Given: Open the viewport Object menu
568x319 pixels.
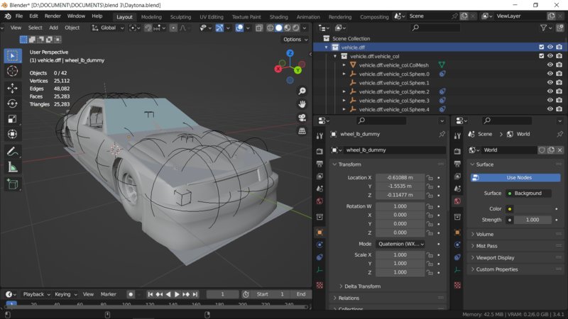Looking at the screenshot, I should [72, 28].
